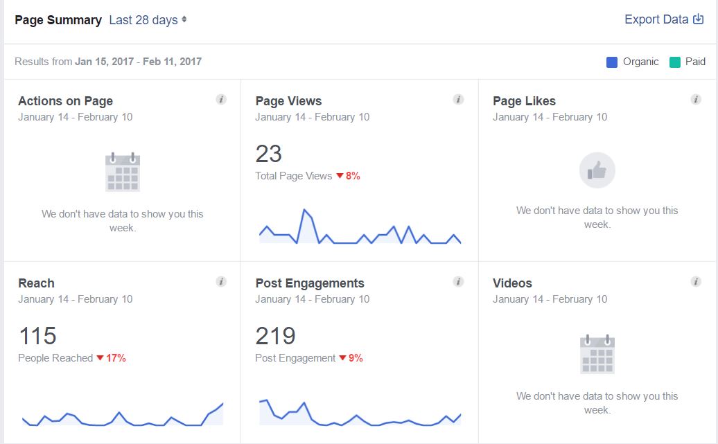Click the Page Summary heading
The width and height of the screenshot is (718, 444).
pyautogui.click(x=58, y=20)
